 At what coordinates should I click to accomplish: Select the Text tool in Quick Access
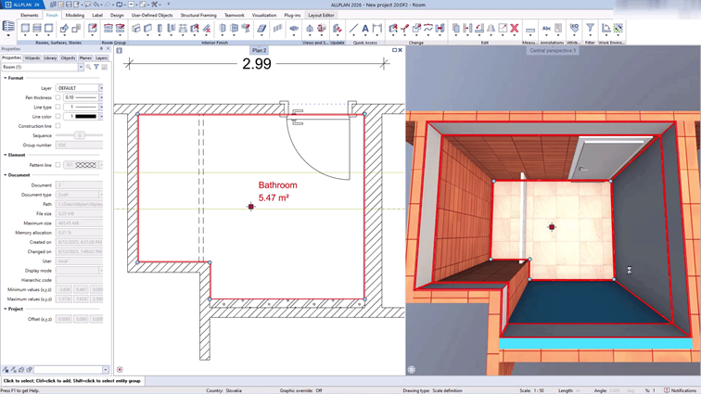365,29
